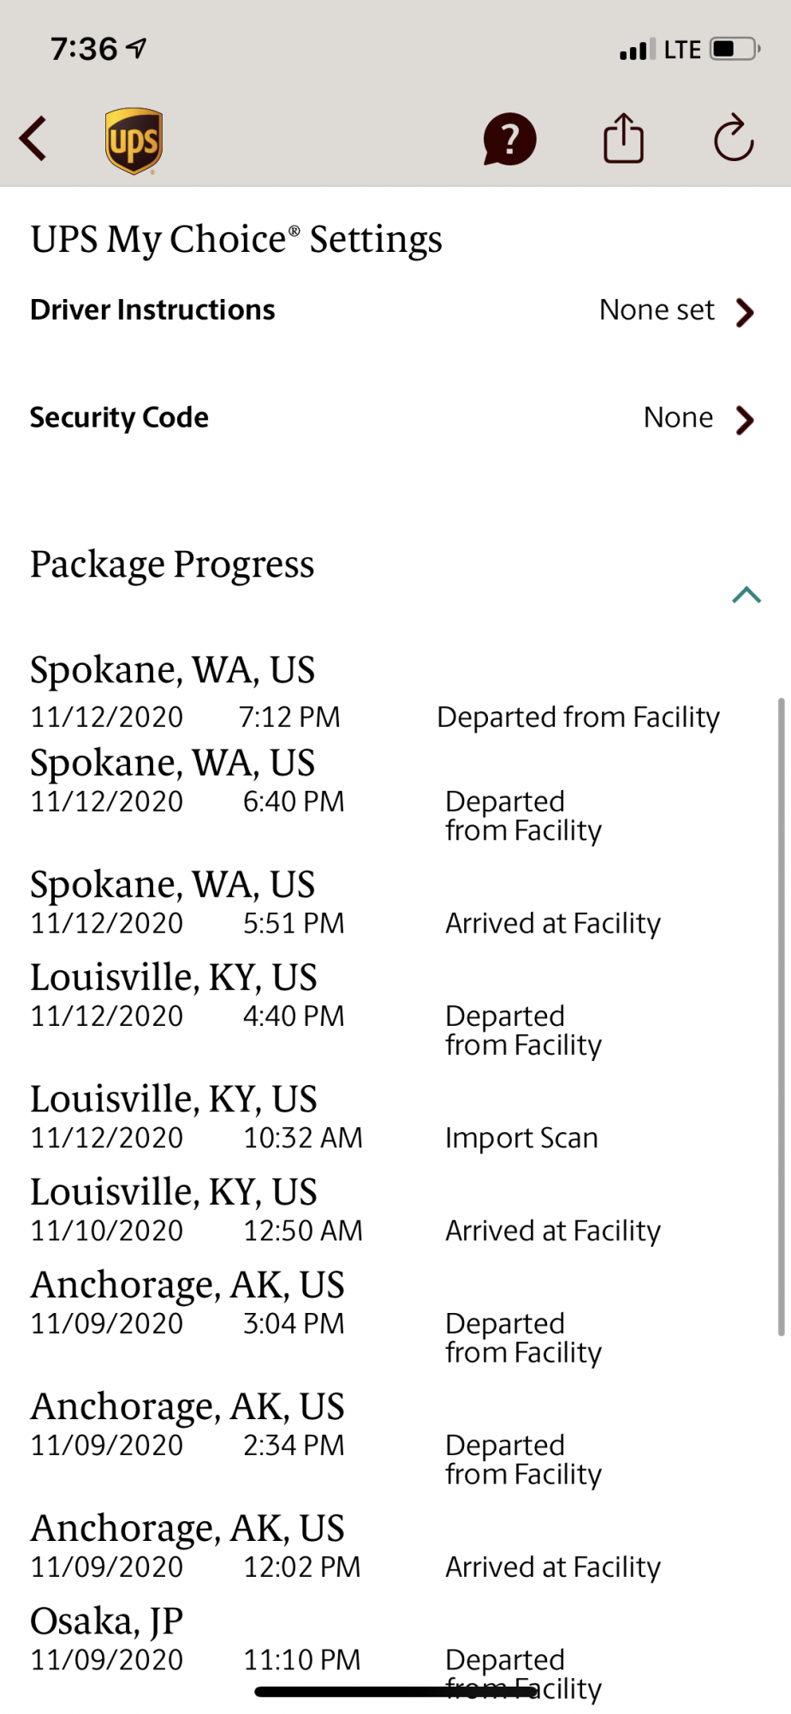Screen dimensions: 791x1714
Task: Tap the UPS shield logo
Action: [134, 141]
